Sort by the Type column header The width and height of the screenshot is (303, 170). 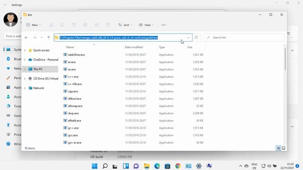pos(162,47)
